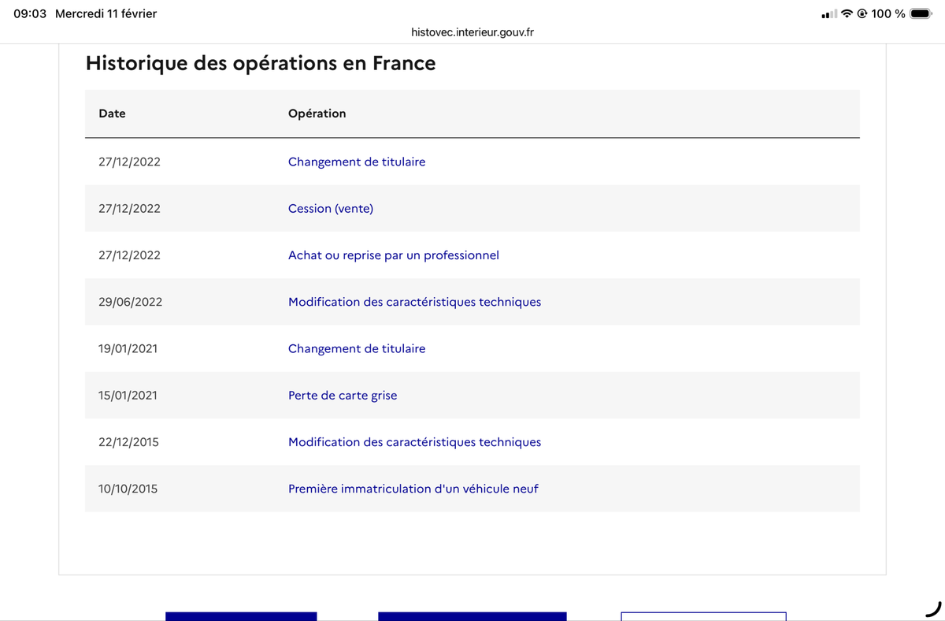The height and width of the screenshot is (621, 945).
Task: Open the Cession (vente) operation link
Action: point(331,208)
